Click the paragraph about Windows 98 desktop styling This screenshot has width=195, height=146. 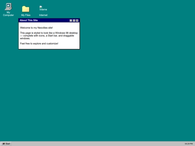49,36
